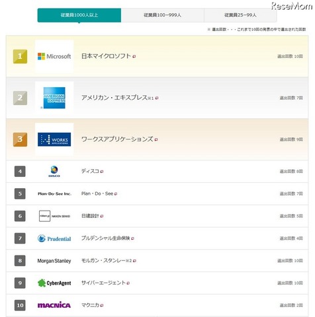This screenshot has height=317, width=315.
Task: Click external-link icon after 日建設計
Action: pyautogui.click(x=102, y=216)
